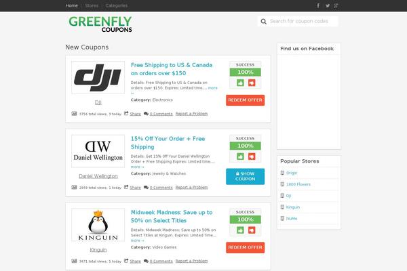
Task: Open Kinguin in Popular Stores list
Action: tap(293, 207)
